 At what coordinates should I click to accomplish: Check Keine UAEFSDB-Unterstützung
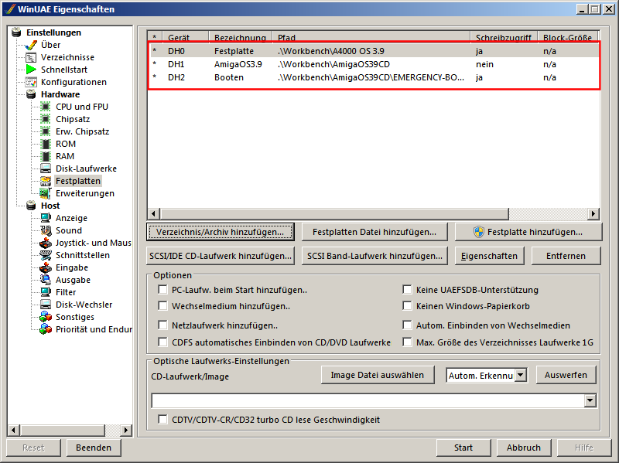tap(408, 289)
